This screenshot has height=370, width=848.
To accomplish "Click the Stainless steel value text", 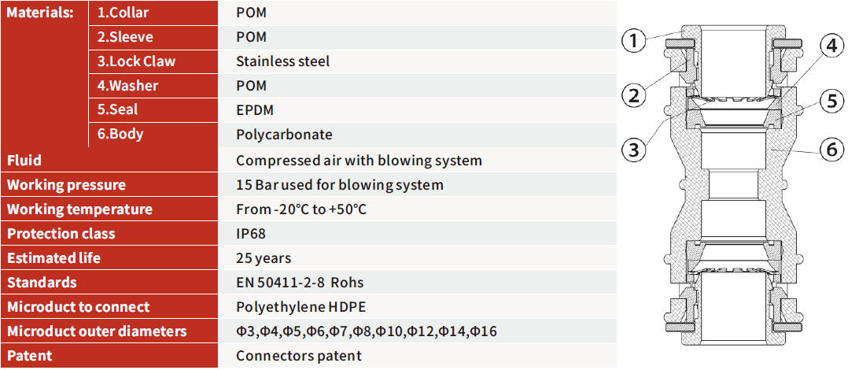I will 282,61.
